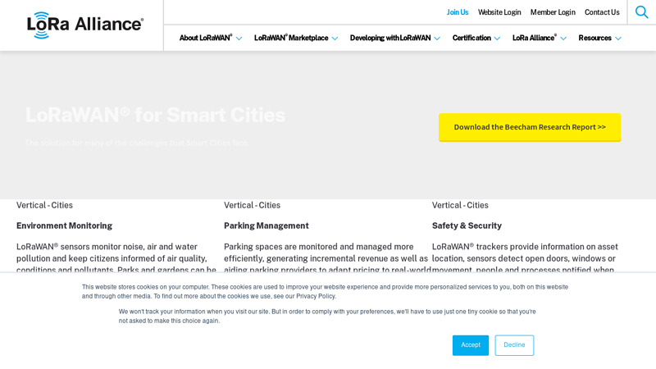This screenshot has height=369, width=656.
Task: Expand Resources chevron
Action: [x=618, y=39]
